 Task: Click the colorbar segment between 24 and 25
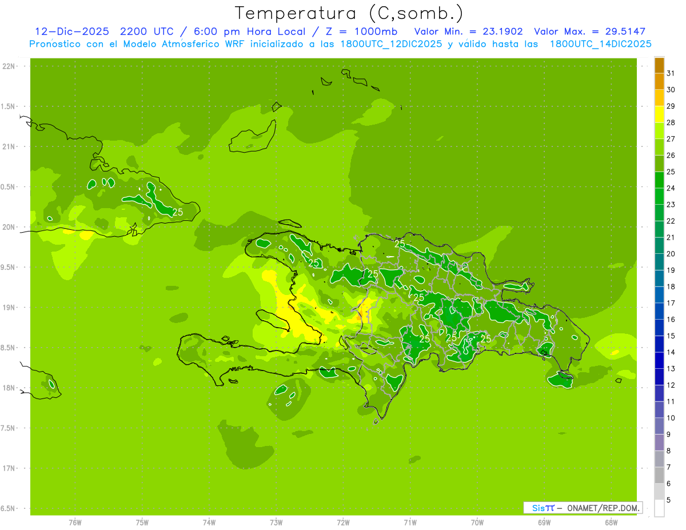(x=659, y=180)
